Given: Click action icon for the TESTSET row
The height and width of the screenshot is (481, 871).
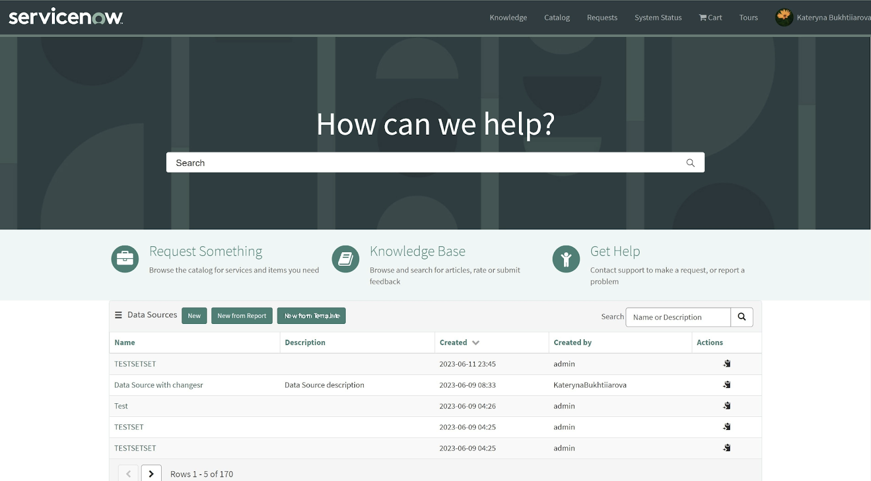Looking at the screenshot, I should coord(727,427).
